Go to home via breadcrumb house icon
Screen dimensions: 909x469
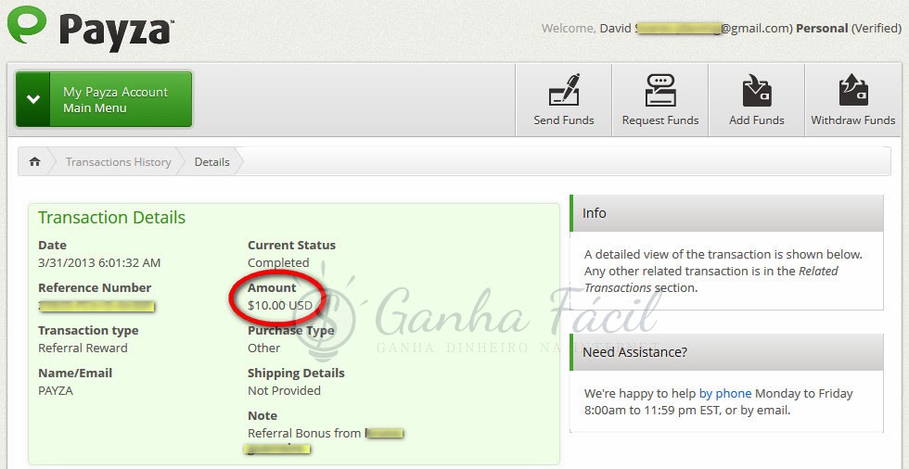tap(35, 161)
